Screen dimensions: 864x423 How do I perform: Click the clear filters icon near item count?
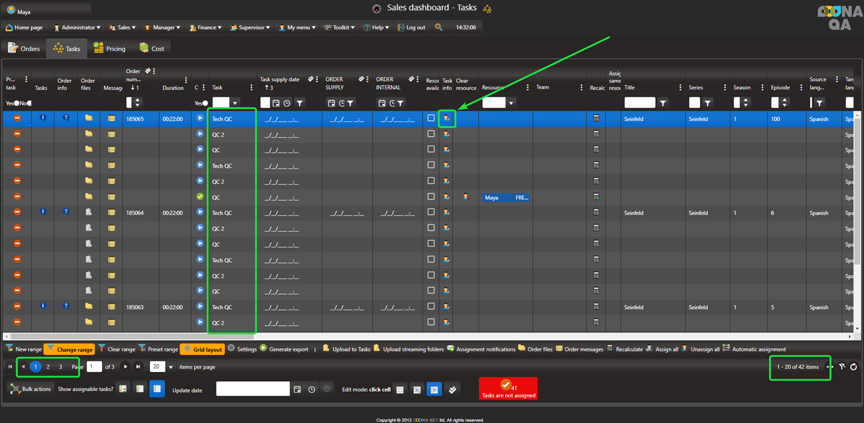842,367
